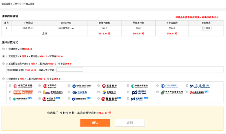Image resolution: width=226 pixels, height=134 pixels.
Task: Click the 交通银行 logo
Action: 200,86
